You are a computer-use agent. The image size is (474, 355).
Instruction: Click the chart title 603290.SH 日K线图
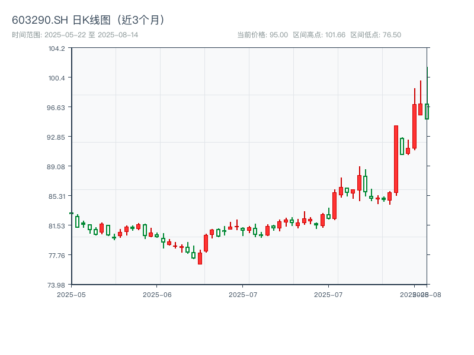[x=89, y=20]
